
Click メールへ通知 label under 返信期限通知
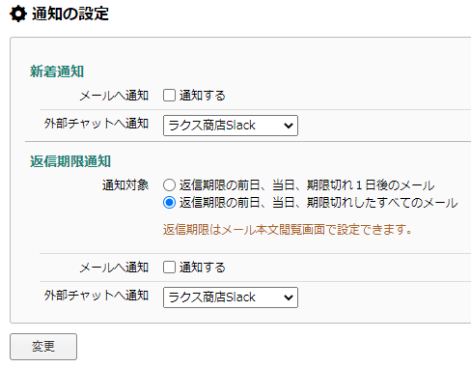click(114, 268)
